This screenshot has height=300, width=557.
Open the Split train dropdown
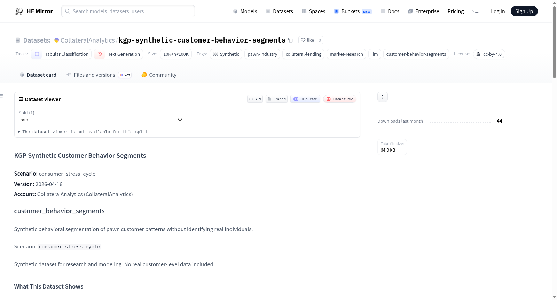tap(101, 116)
